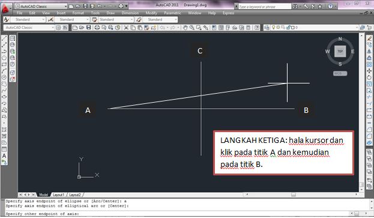Select the Ellipse draw tool
The image size is (374, 218).
[x=4, y=97]
